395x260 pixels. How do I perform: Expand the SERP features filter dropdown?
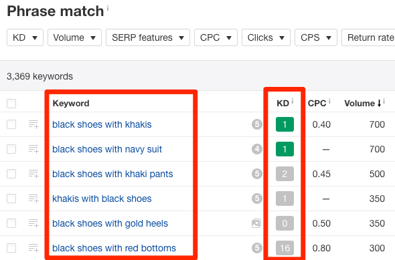[148, 37]
